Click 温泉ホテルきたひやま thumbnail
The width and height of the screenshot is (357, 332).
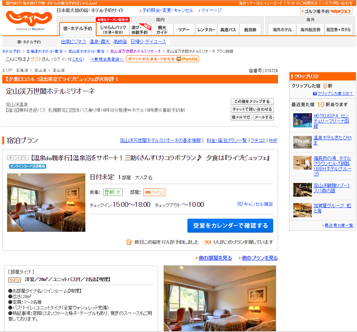tap(302, 142)
